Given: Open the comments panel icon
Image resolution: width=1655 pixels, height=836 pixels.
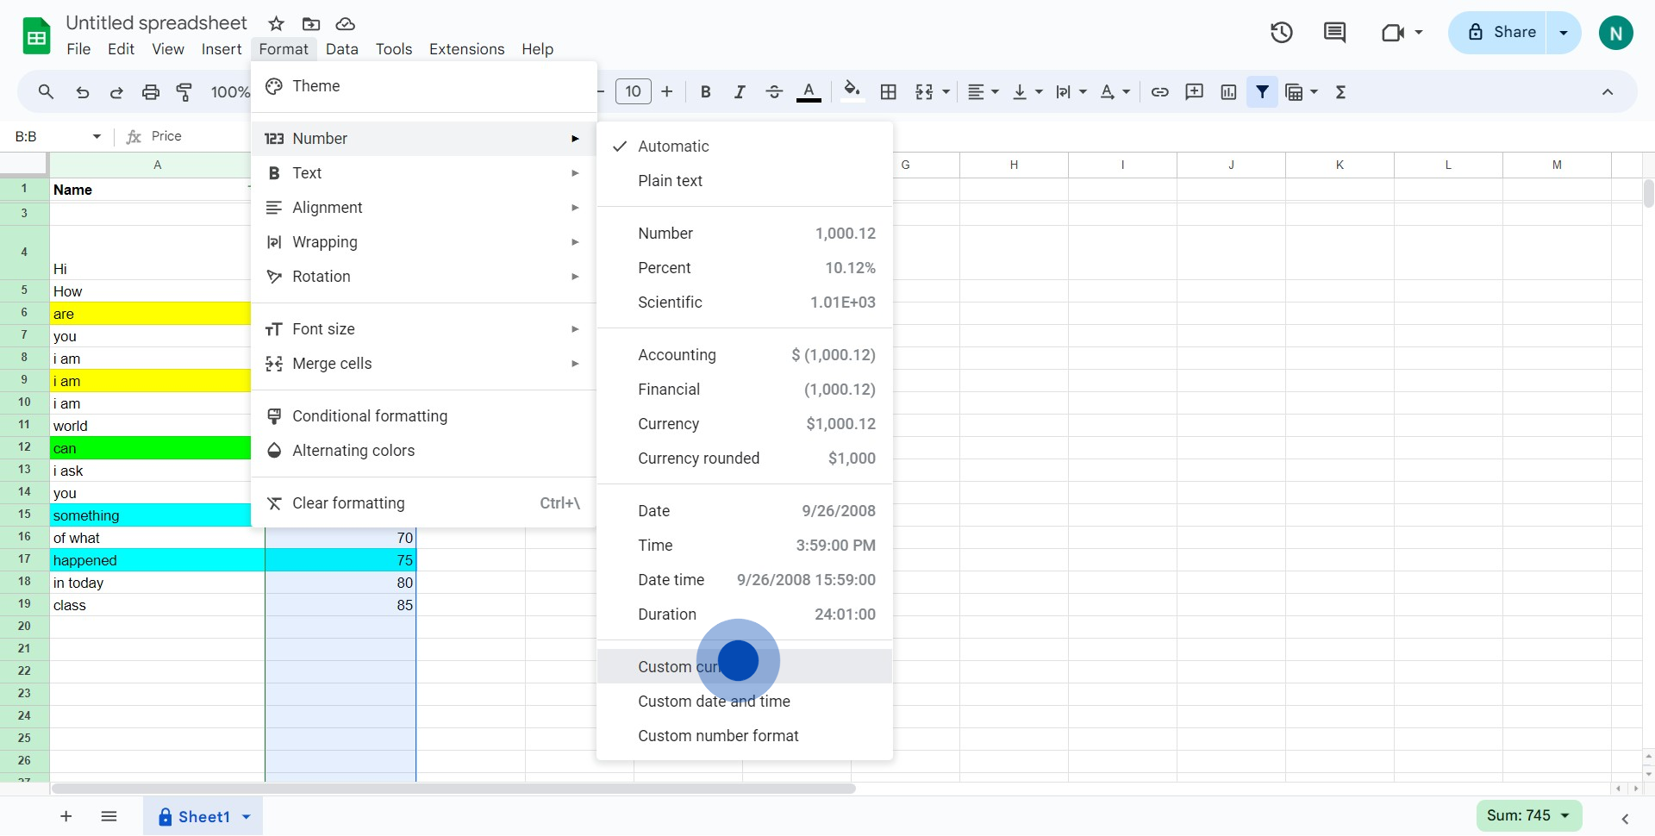Looking at the screenshot, I should coord(1334,33).
